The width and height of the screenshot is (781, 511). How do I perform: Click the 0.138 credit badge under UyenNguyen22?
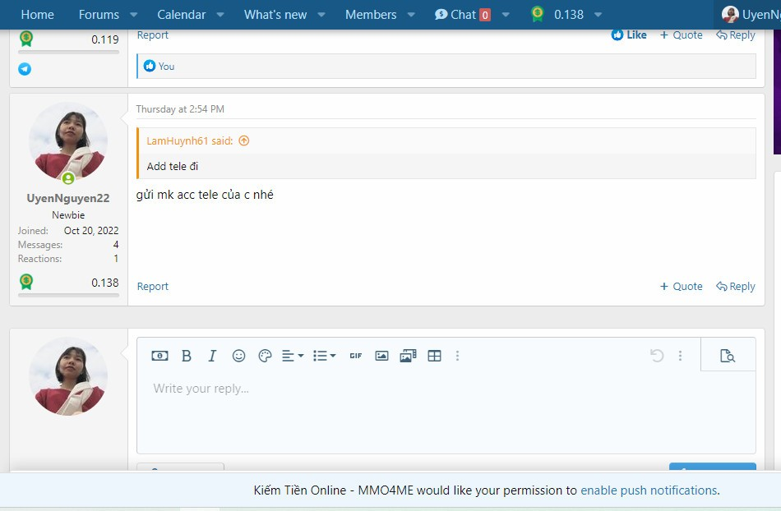coord(26,282)
